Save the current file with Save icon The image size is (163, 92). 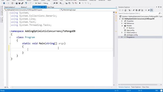19,3
